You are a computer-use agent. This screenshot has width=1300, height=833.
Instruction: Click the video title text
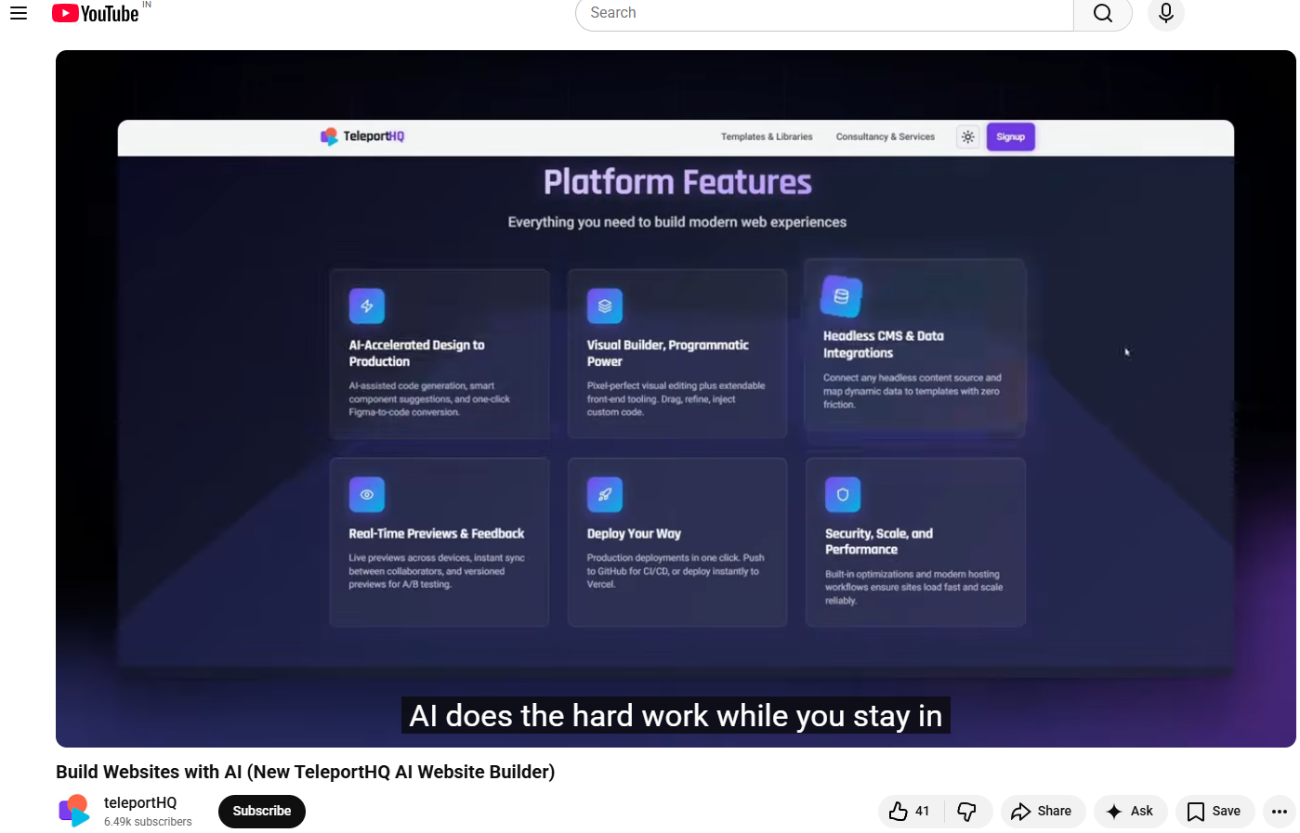[x=305, y=772]
